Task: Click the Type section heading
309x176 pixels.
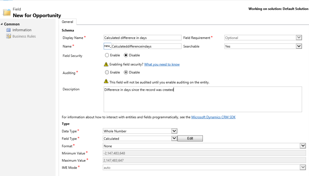Action: pyautogui.click(x=66, y=124)
